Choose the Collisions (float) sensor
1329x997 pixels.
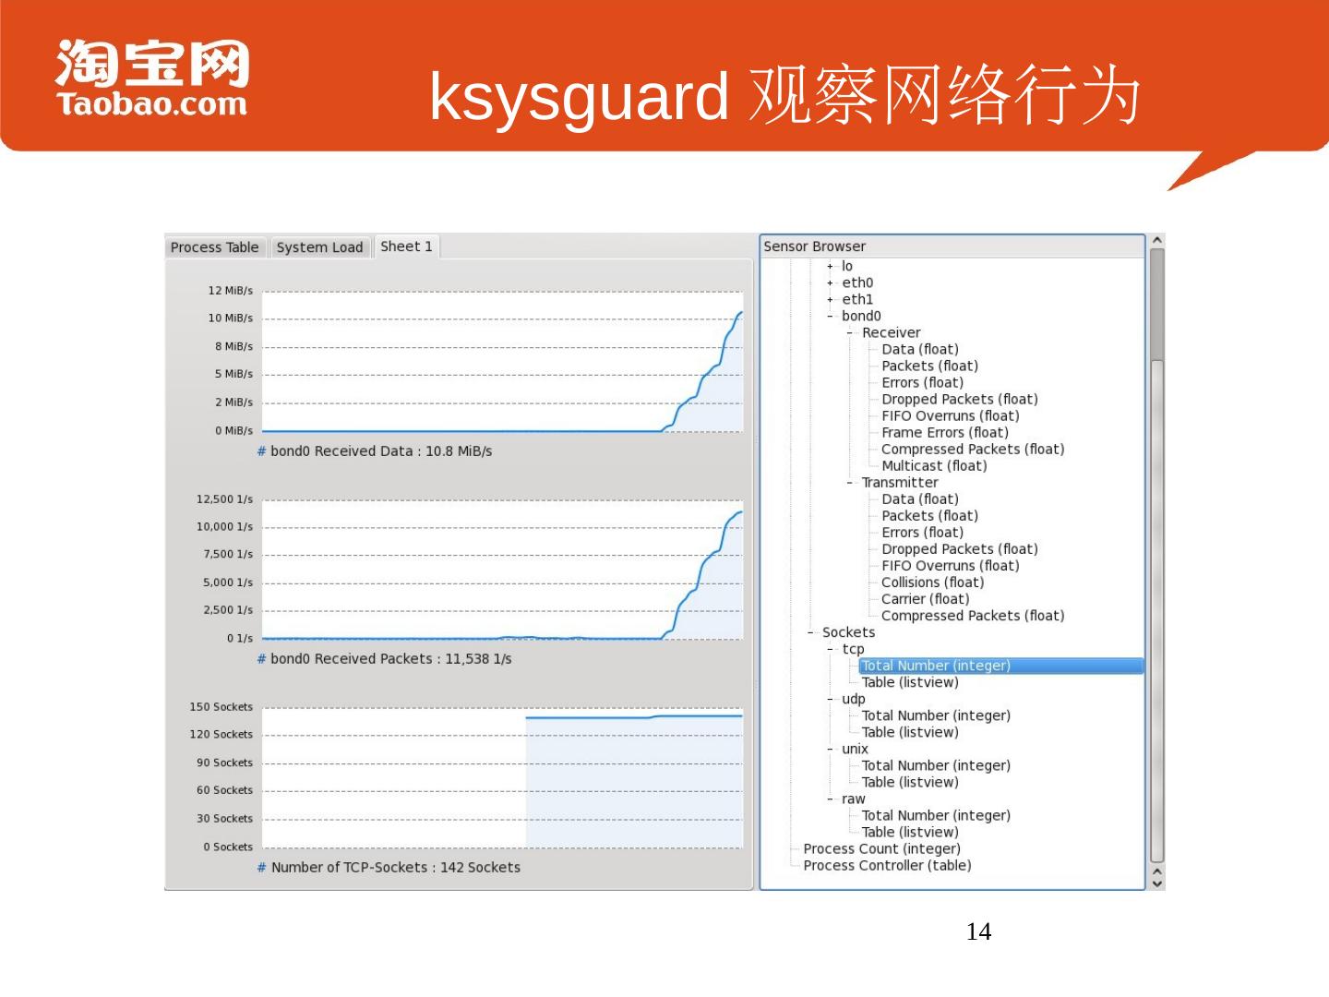pyautogui.click(x=932, y=583)
